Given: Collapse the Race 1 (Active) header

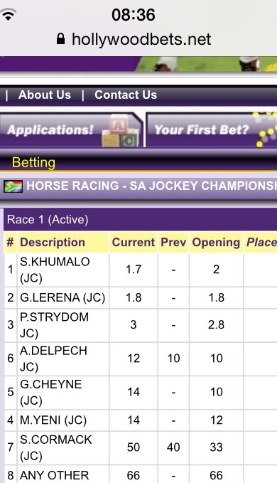Looking at the screenshot, I should [140, 220].
